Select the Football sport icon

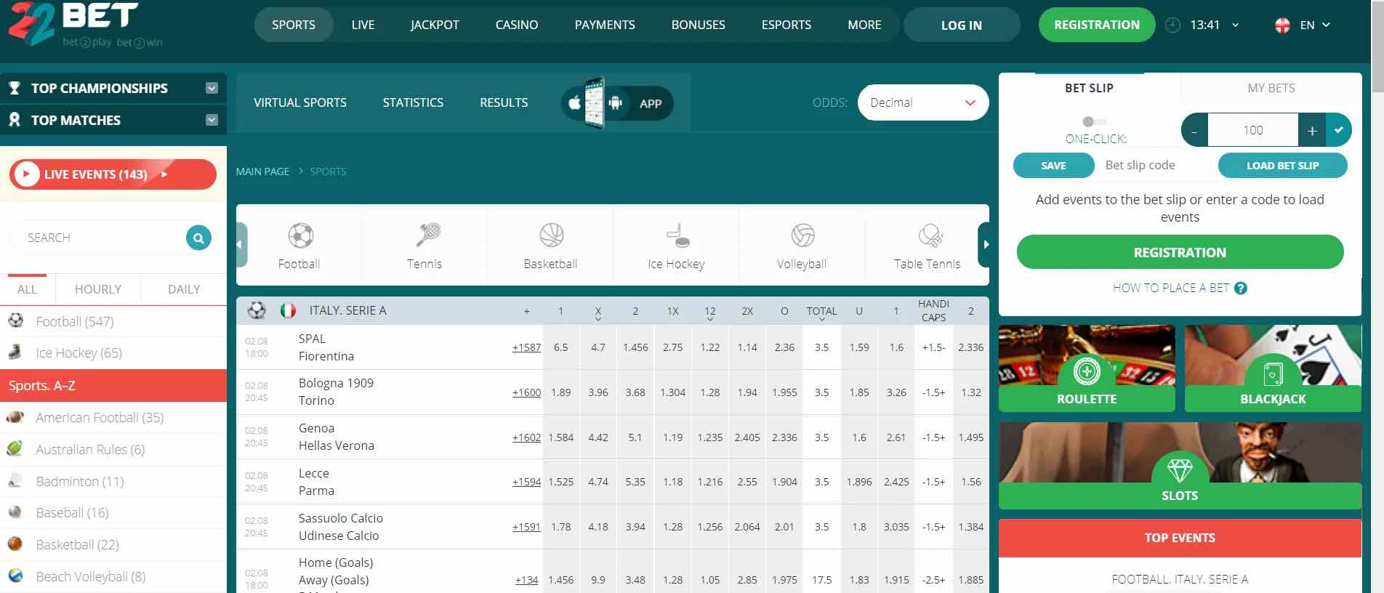(x=299, y=236)
